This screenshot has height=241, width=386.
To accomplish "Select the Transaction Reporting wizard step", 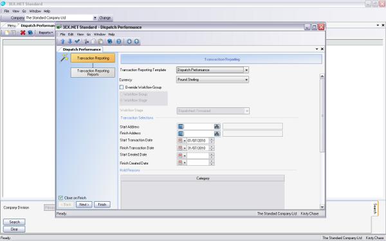I will point(93,58).
